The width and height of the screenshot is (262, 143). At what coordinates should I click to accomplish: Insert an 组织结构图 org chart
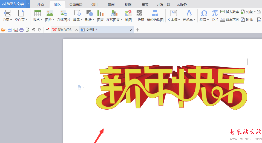pos(155,16)
